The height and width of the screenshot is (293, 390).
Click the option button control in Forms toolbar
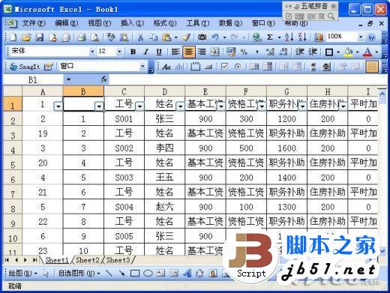pos(238,67)
